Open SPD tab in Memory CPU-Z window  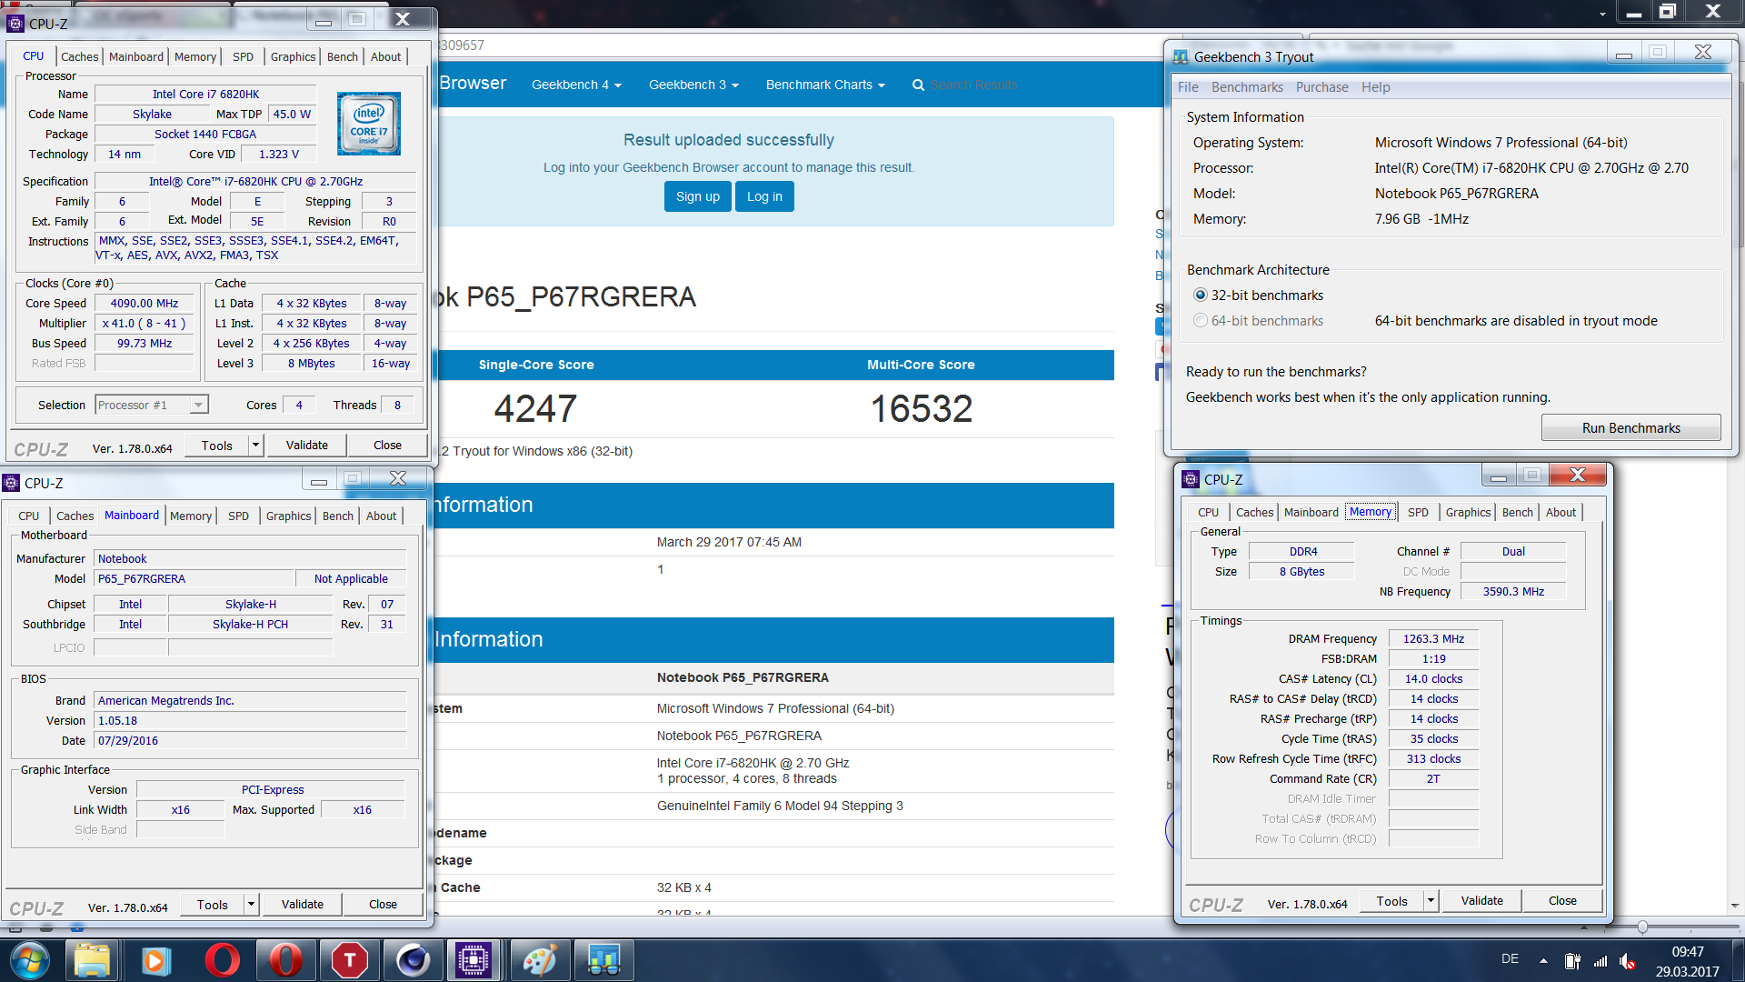tap(1418, 512)
